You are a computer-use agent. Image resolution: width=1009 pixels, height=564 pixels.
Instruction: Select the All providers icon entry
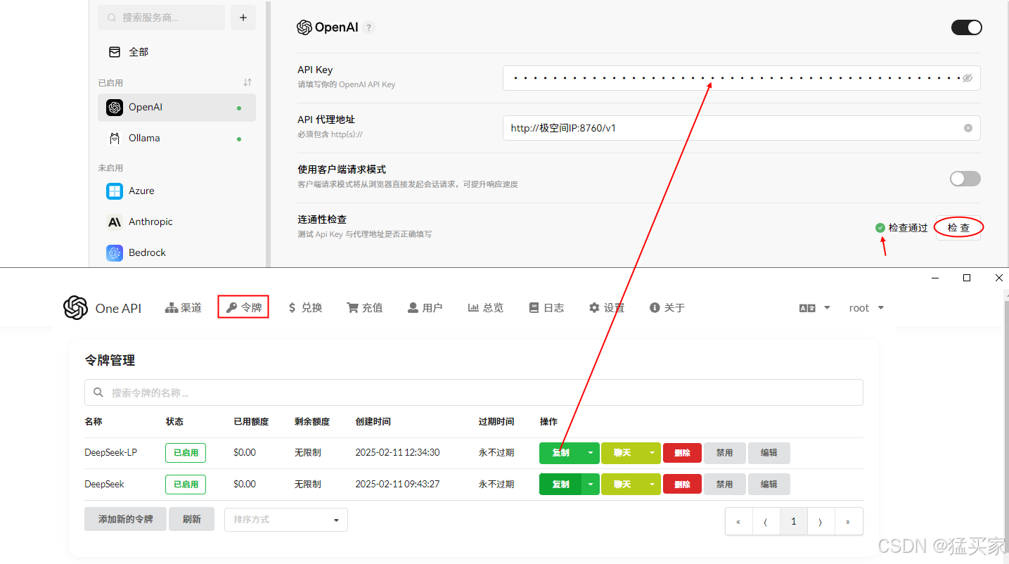115,52
